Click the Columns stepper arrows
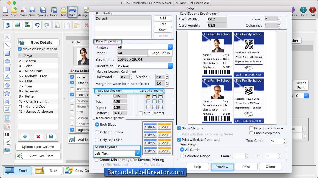Screen dimensions: 318x178 pos(279,26)
